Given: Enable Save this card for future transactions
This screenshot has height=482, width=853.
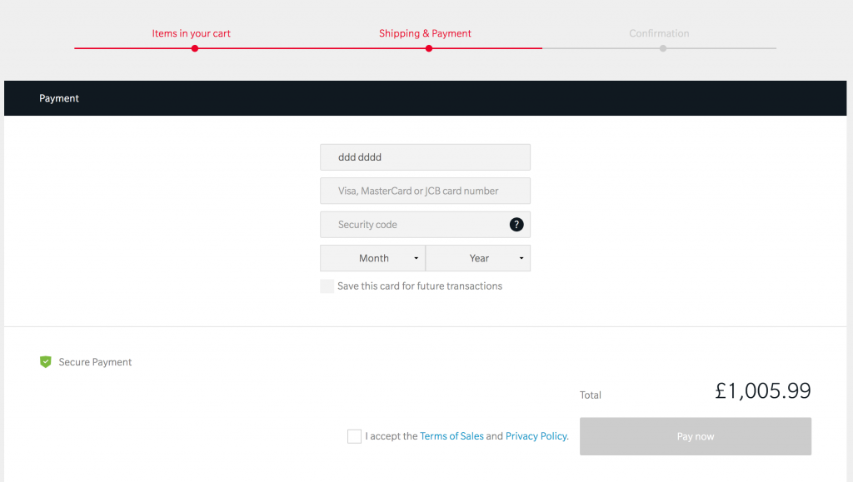Looking at the screenshot, I should coord(327,286).
